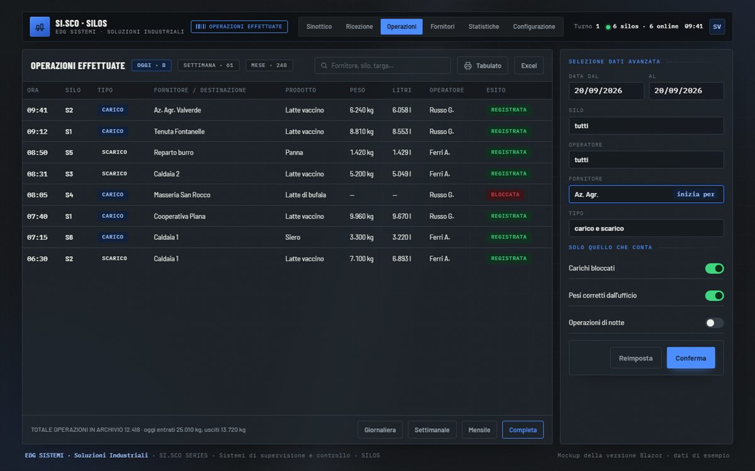The image size is (755, 471).
Task: Click the Mensile report button
Action: coord(479,430)
